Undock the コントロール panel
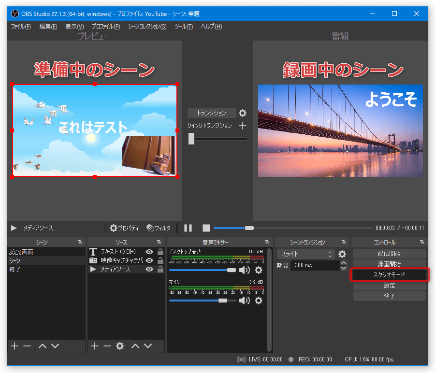 coord(422,242)
